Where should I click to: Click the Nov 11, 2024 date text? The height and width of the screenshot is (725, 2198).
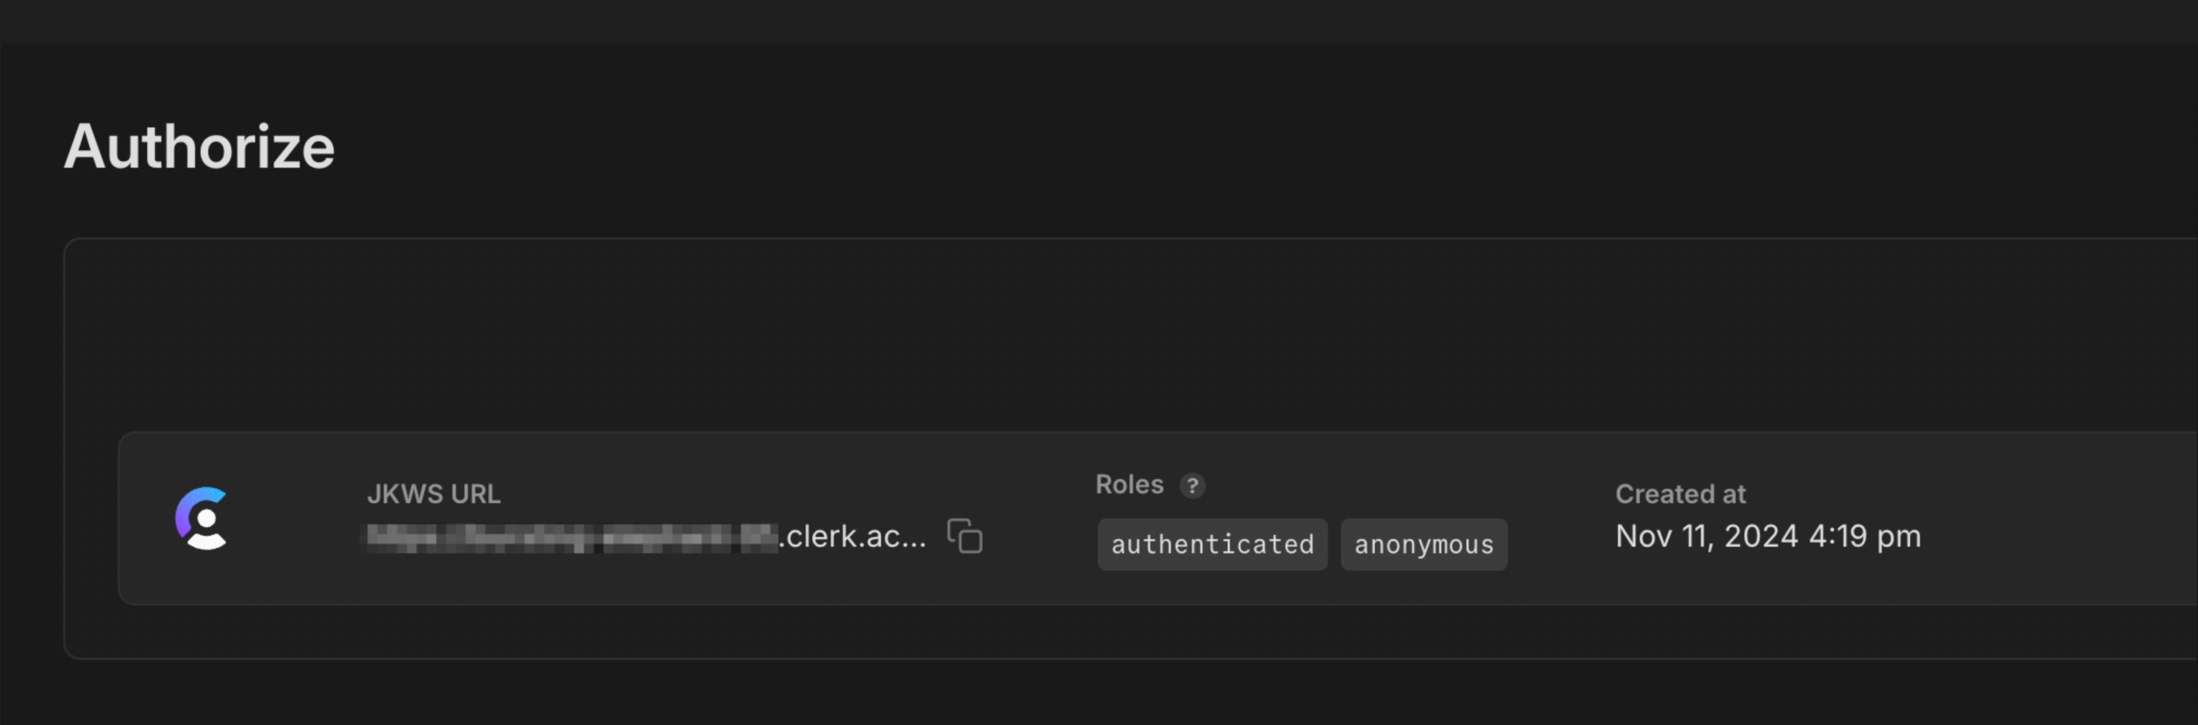click(1706, 537)
